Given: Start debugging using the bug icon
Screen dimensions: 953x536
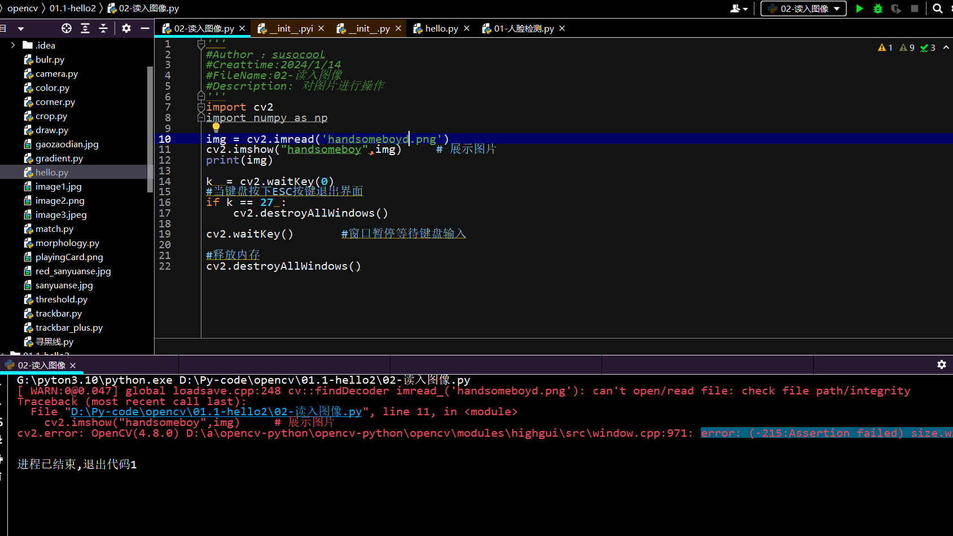Looking at the screenshot, I should pos(878,8).
